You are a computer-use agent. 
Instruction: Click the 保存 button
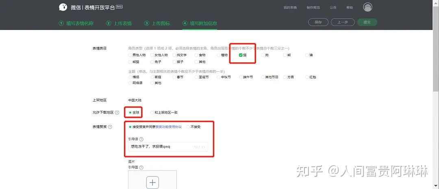[x=318, y=22]
